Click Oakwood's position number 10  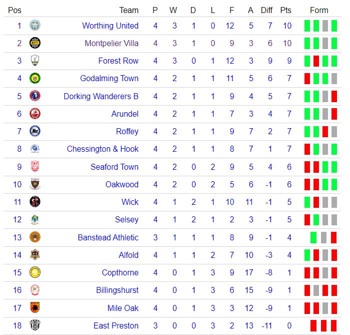(17, 184)
